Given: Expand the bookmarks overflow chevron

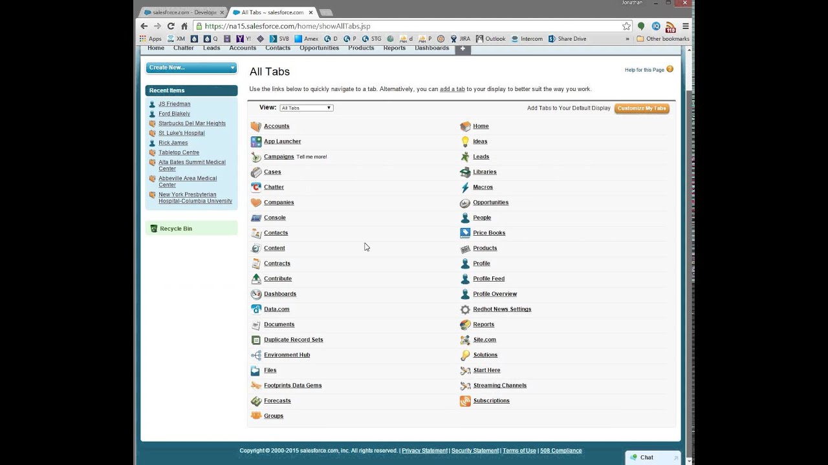Looking at the screenshot, I should (x=627, y=39).
